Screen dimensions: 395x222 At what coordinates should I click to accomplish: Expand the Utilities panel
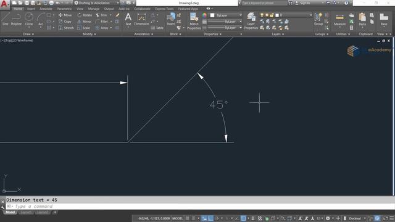[x=343, y=34]
